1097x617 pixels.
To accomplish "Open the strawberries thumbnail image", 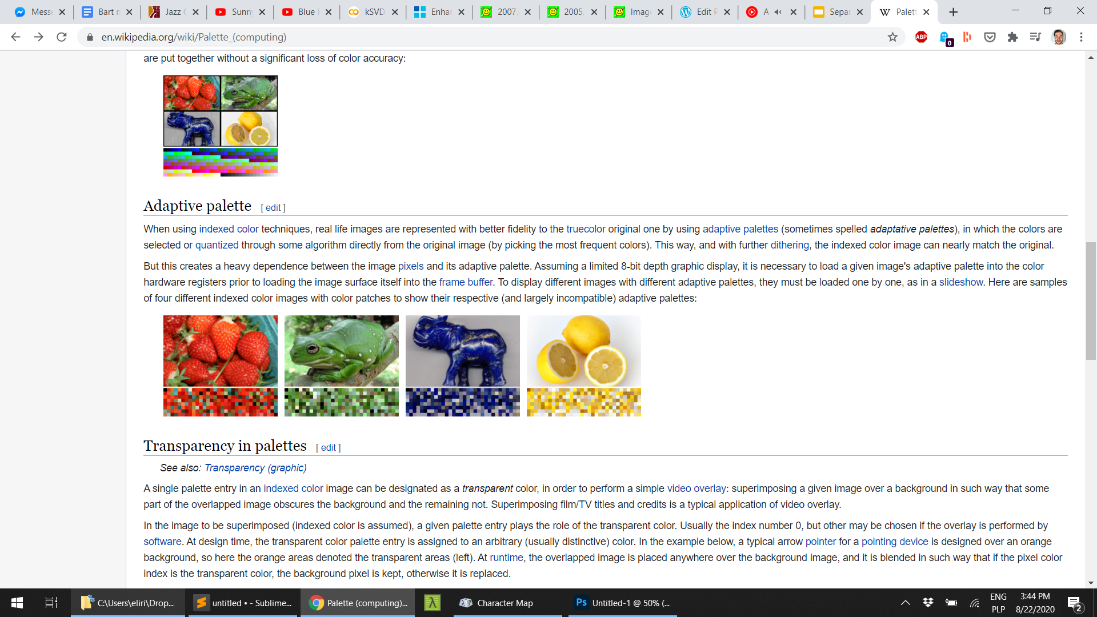I will (x=220, y=351).
